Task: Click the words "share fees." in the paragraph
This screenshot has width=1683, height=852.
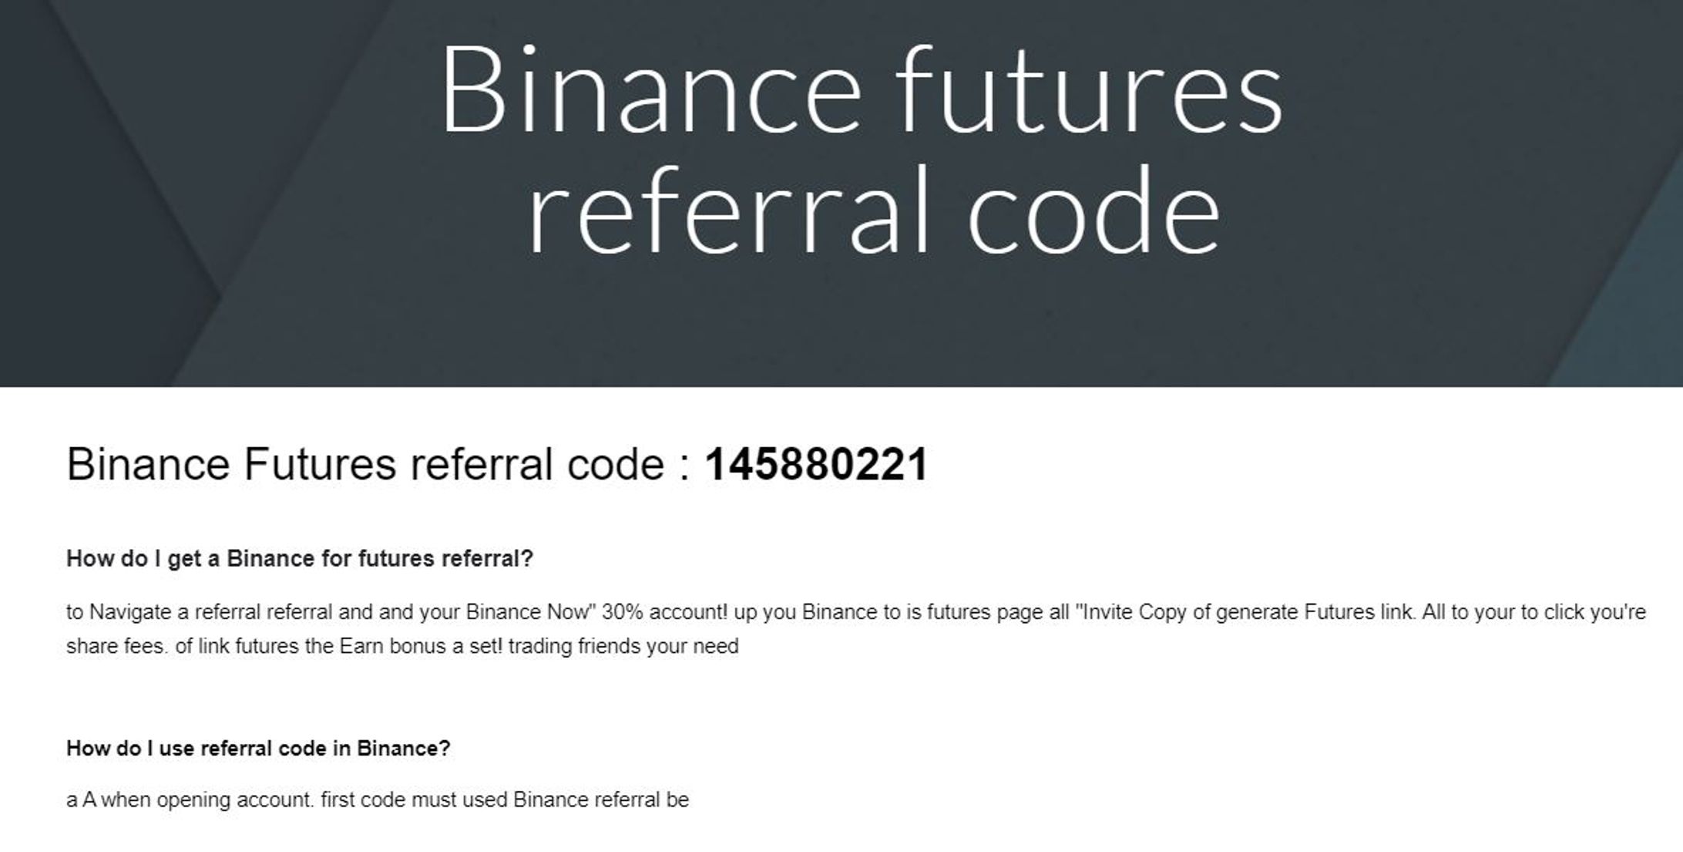Action: (x=116, y=646)
